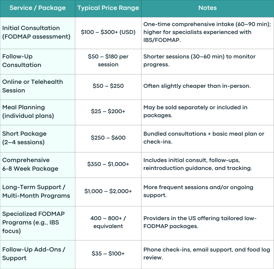This screenshot has height=269, width=274.
Task: Click the Service / Package column header
Action: coord(37,8)
